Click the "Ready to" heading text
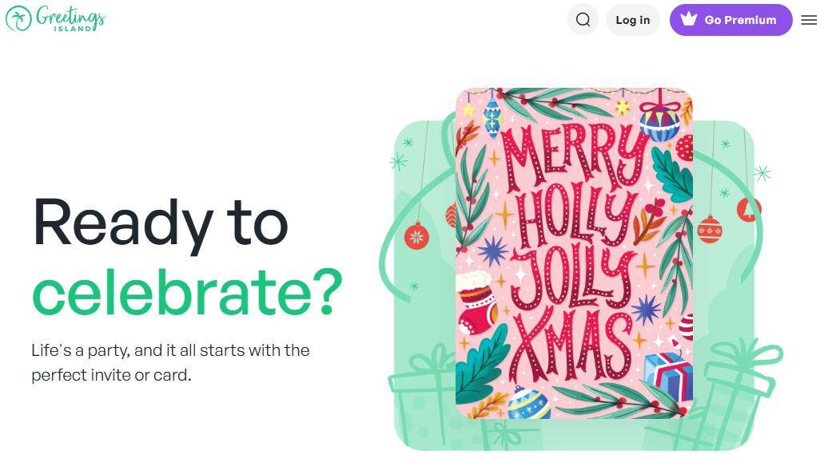824x466 pixels. (160, 222)
